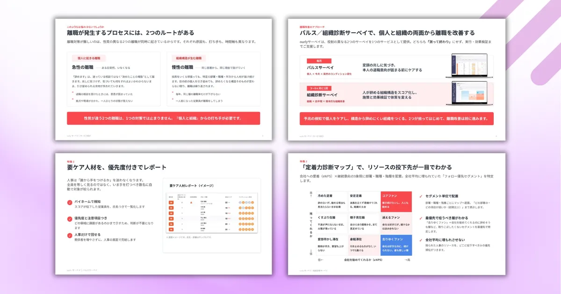Open the laptop image beside 組織診断サーベイ

pos(469,93)
